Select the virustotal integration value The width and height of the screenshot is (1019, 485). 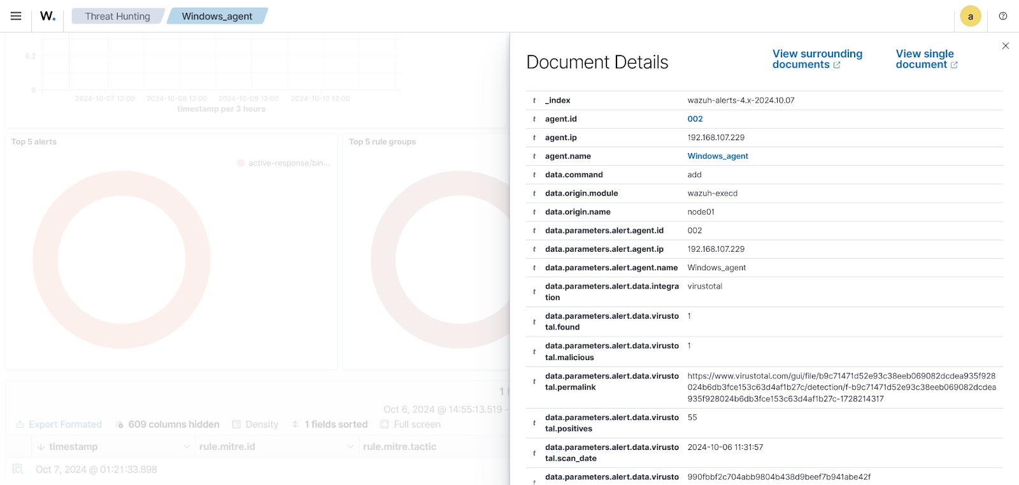coord(704,287)
